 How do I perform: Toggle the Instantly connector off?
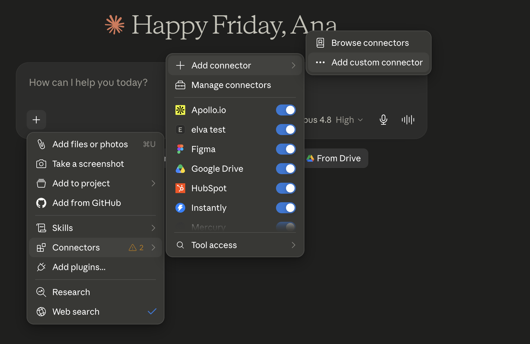[x=286, y=208]
